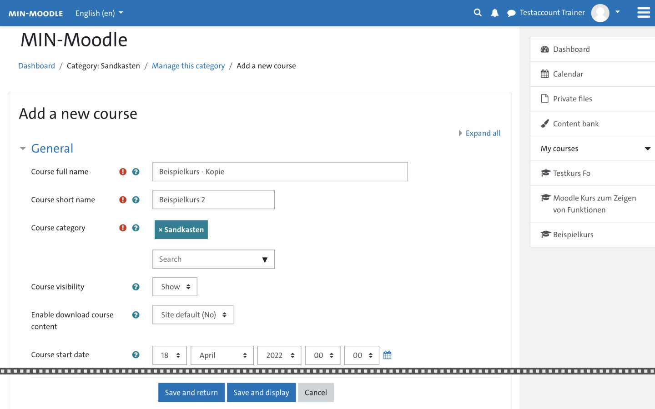Open the hamburger menu icon
This screenshot has width=655, height=409.
(644, 13)
